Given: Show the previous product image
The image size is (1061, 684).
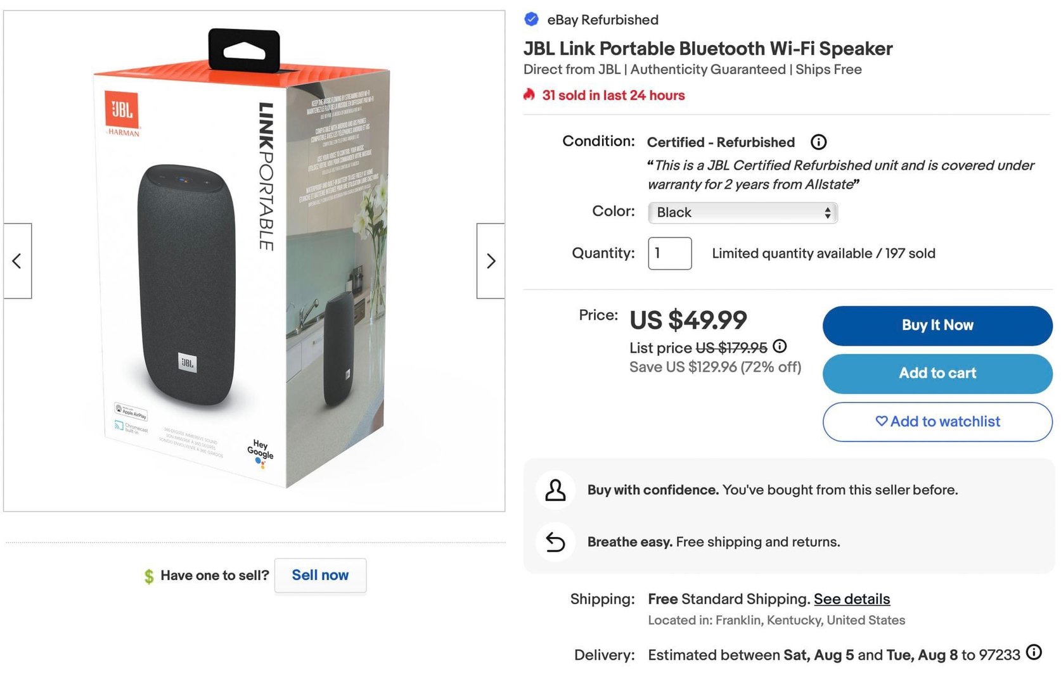Looking at the screenshot, I should click(x=17, y=261).
